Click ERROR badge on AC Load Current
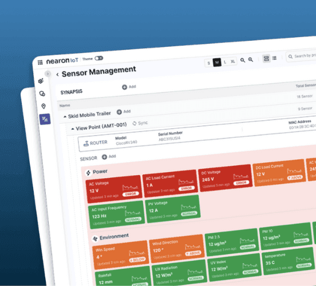 [187, 188]
